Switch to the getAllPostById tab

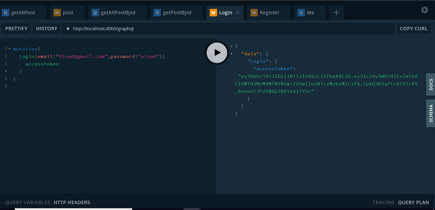click(x=117, y=13)
